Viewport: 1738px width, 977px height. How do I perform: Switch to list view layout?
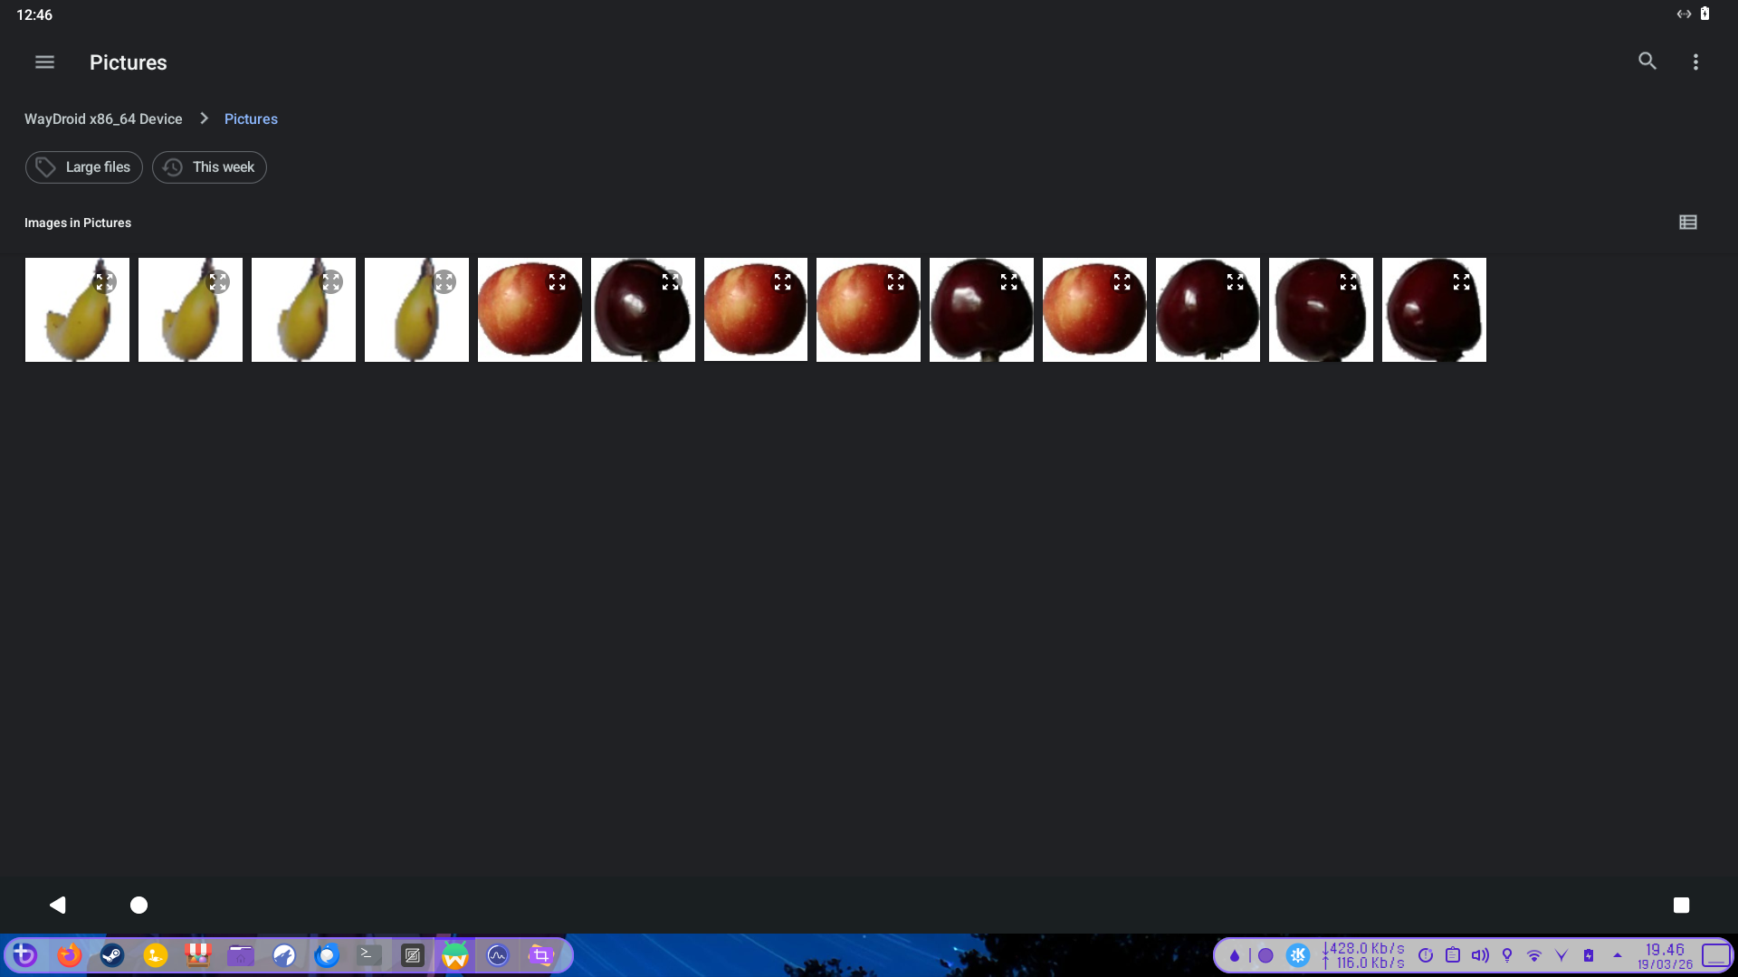coord(1687,223)
